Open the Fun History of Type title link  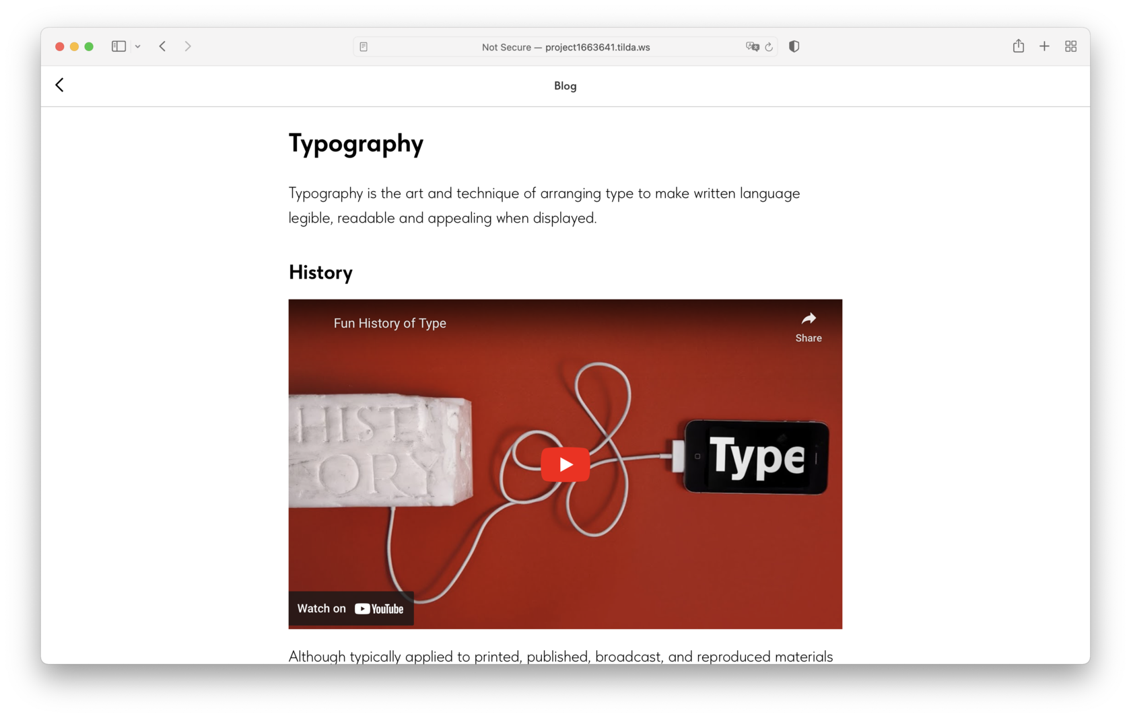(x=389, y=323)
